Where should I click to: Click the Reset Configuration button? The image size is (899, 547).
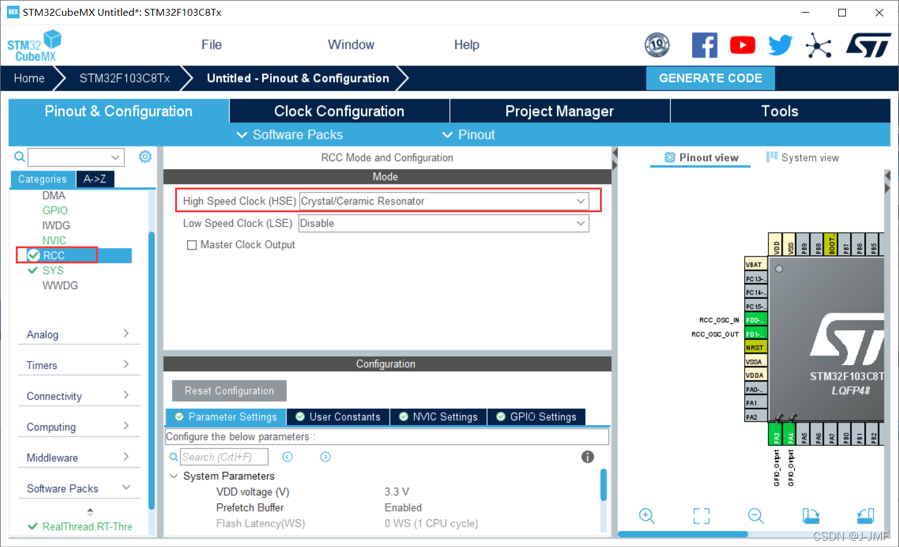[x=229, y=391]
